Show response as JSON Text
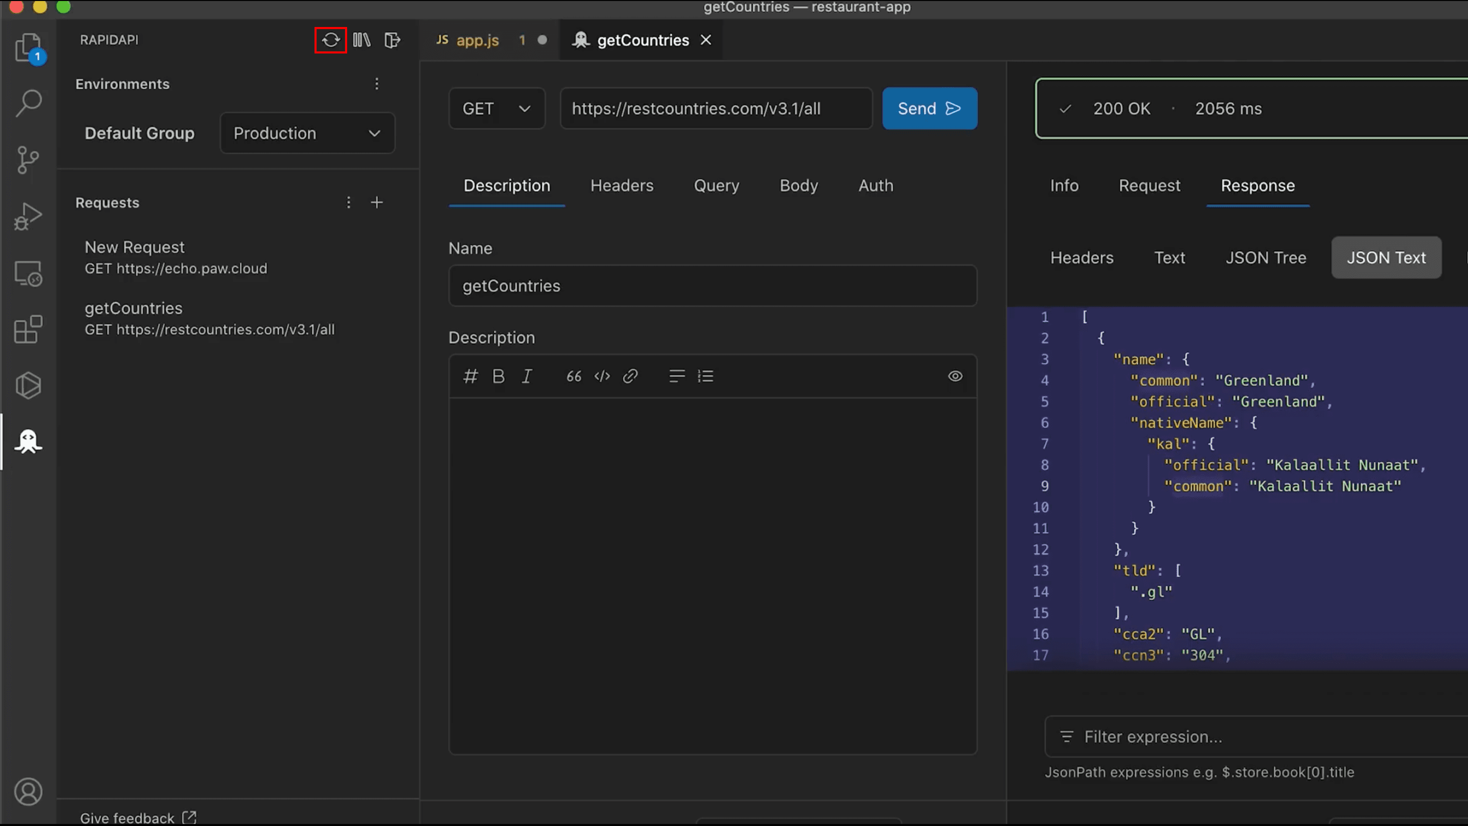The image size is (1468, 826). 1386,258
